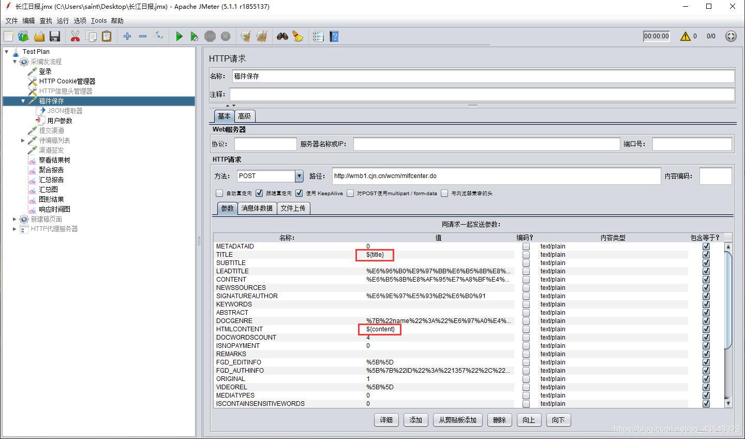Open the POST method dropdown
The width and height of the screenshot is (745, 439).
click(299, 176)
